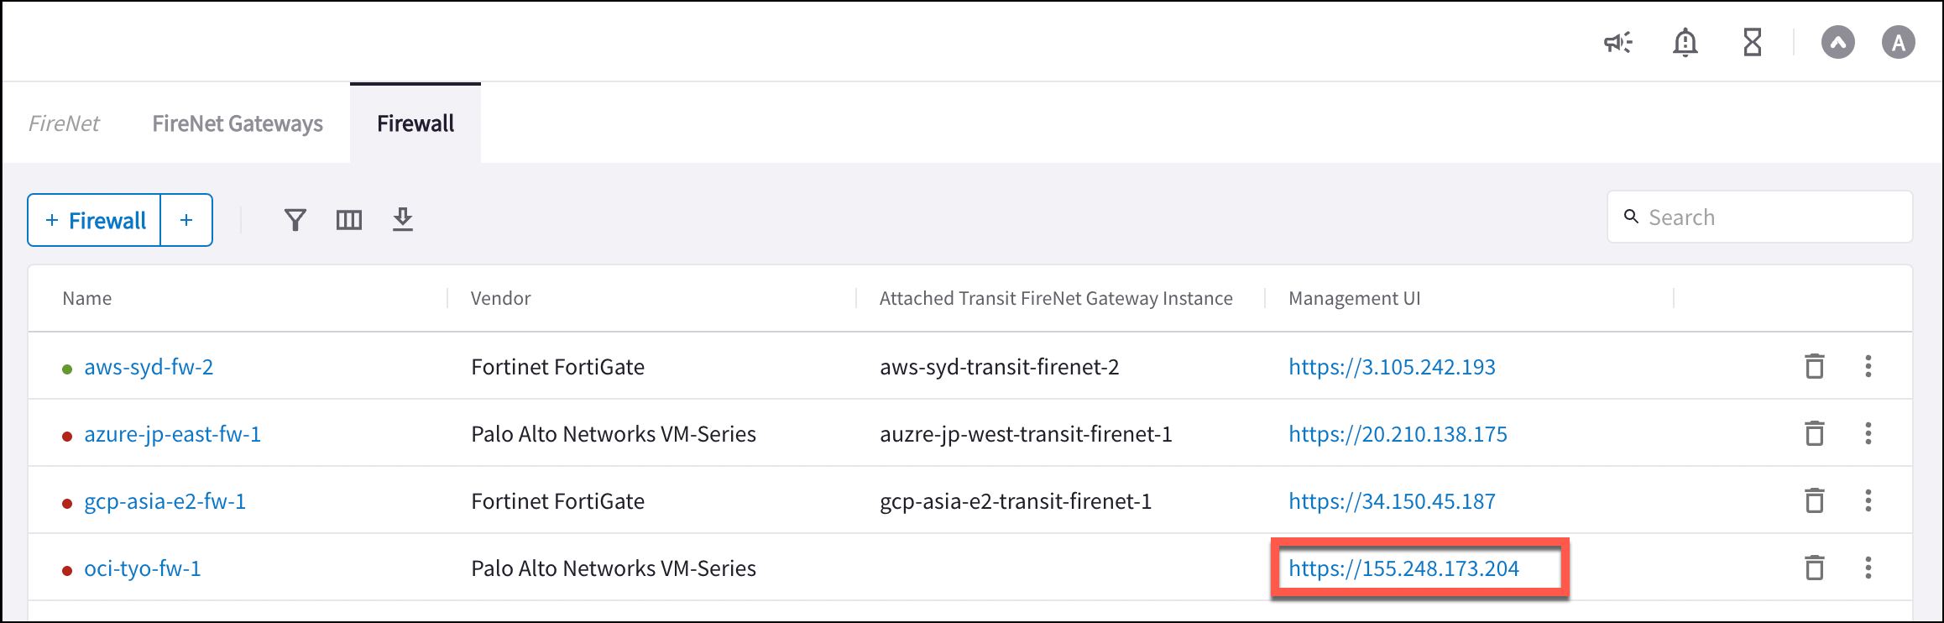Delete aws-syd-fw-2 using its trash icon
The width and height of the screenshot is (1944, 623).
click(1815, 366)
